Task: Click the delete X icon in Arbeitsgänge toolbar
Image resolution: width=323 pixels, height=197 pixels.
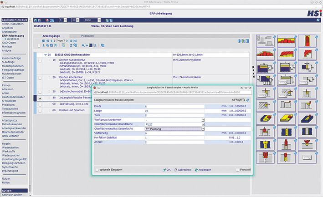Action: (x=56, y=45)
